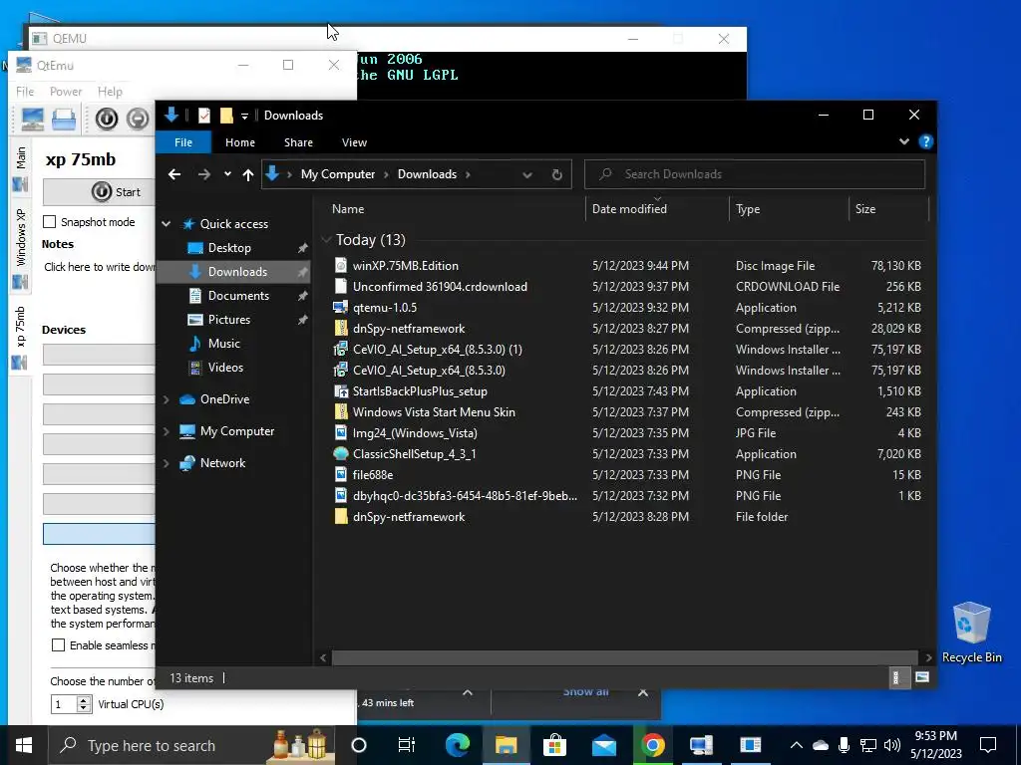Select Documents in Quick access
The width and height of the screenshot is (1021, 765).
point(237,295)
